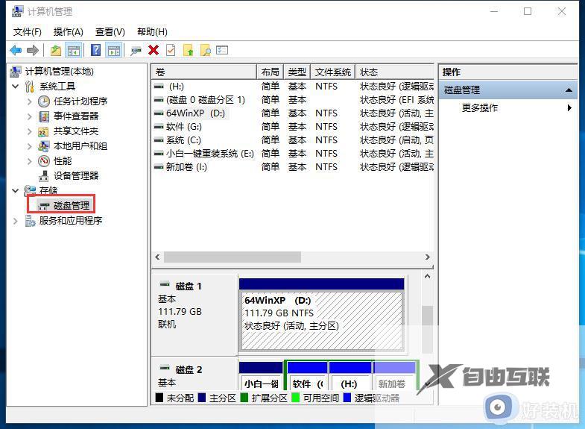This screenshot has height=429, width=585.
Task: Click the disk pane scroll up arrow
Action: 428,276
